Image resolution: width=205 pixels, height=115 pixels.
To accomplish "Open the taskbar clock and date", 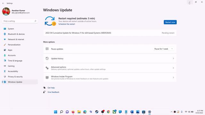I will click(199, 112).
